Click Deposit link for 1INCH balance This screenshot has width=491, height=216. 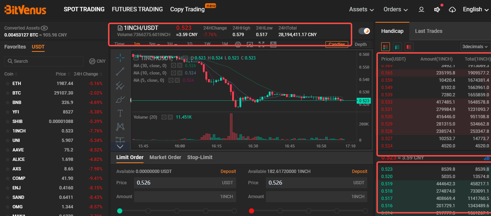[360, 171]
